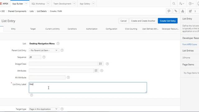Switch to the Developer Resources tab
The width and height of the screenshot is (199, 112).
point(170,29)
